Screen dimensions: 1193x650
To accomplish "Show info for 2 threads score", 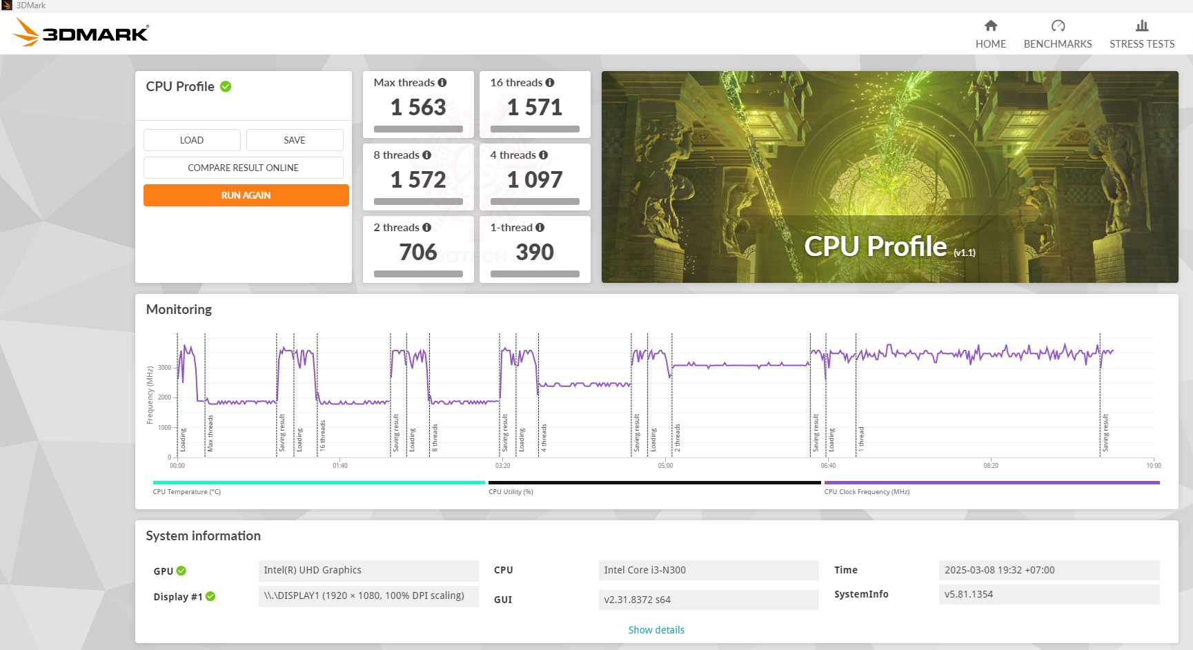I will click(x=426, y=227).
